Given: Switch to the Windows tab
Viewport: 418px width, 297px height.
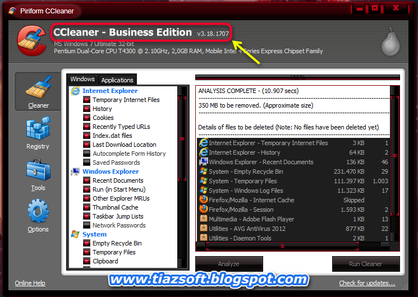Looking at the screenshot, I should coord(82,80).
